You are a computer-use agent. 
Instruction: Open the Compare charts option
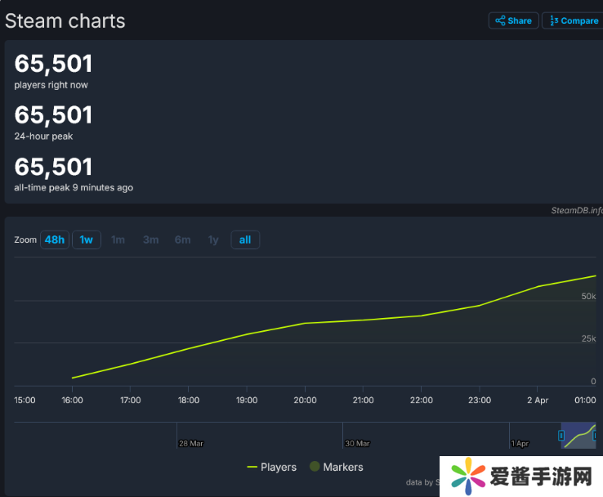[x=574, y=20]
